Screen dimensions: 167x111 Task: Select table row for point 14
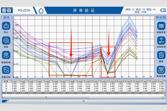coord(83,84)
